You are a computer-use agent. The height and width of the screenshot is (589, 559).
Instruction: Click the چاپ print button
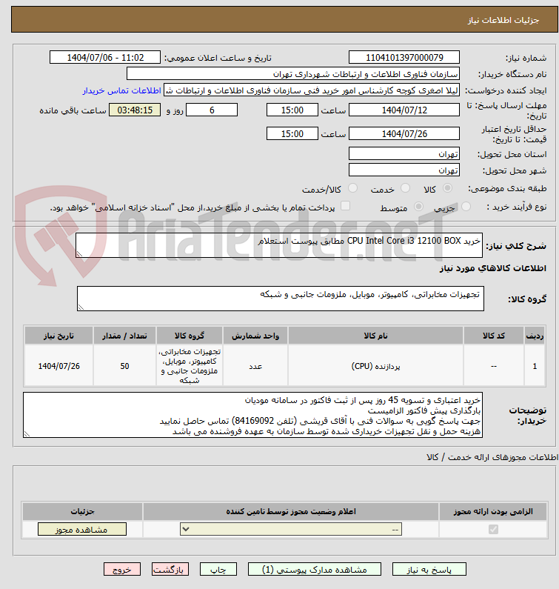218,570
